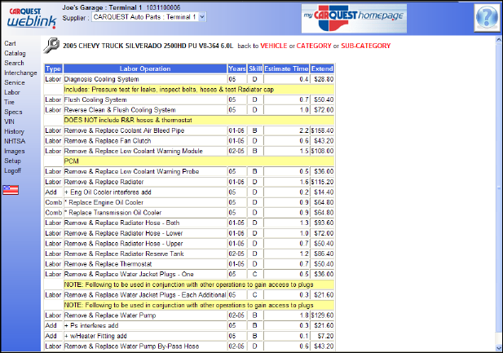Viewport: 503px width, 353px height.
Task: Click the Type column header
Action: [x=53, y=68]
